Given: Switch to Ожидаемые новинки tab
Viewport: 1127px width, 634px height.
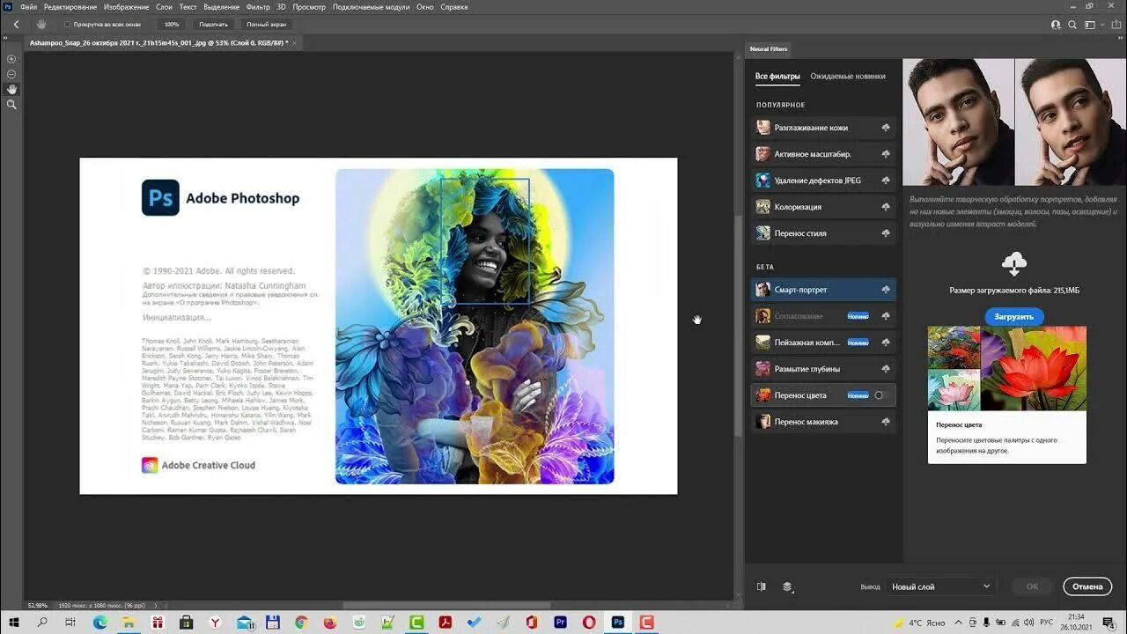Looking at the screenshot, I should click(848, 77).
